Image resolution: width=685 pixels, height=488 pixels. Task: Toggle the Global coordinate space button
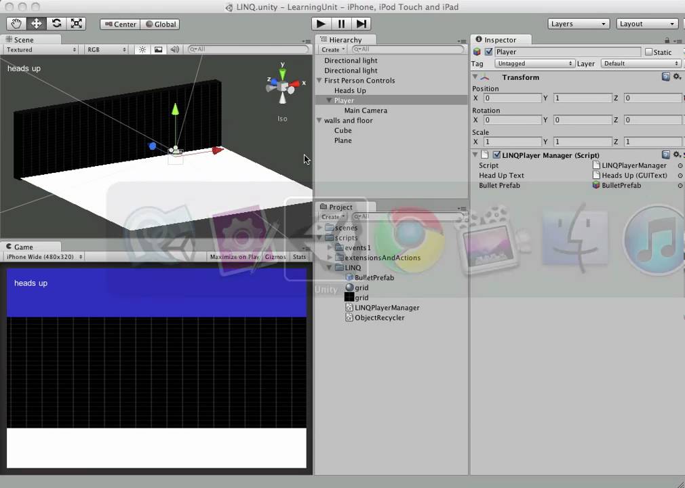click(160, 24)
